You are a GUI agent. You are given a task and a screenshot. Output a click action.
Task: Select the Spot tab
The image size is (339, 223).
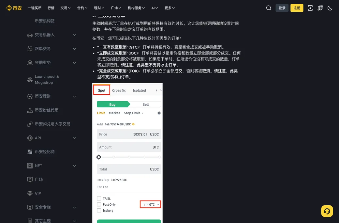point(102,90)
